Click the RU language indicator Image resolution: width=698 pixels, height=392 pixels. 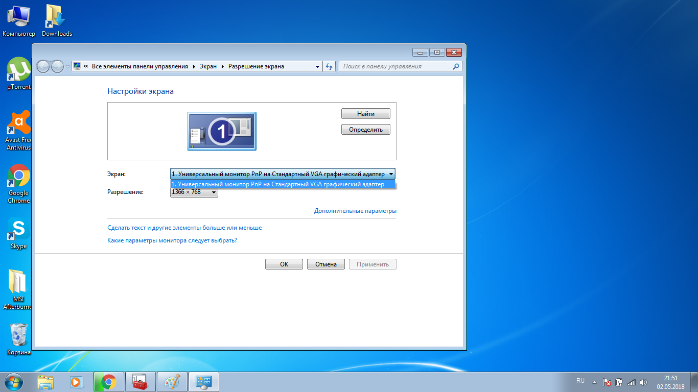(580, 381)
